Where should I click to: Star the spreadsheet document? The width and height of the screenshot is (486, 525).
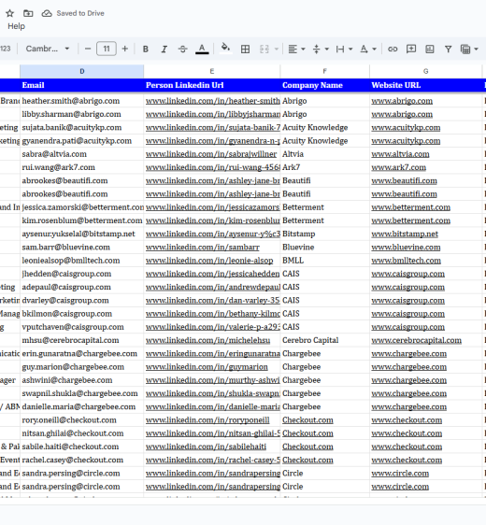point(9,13)
